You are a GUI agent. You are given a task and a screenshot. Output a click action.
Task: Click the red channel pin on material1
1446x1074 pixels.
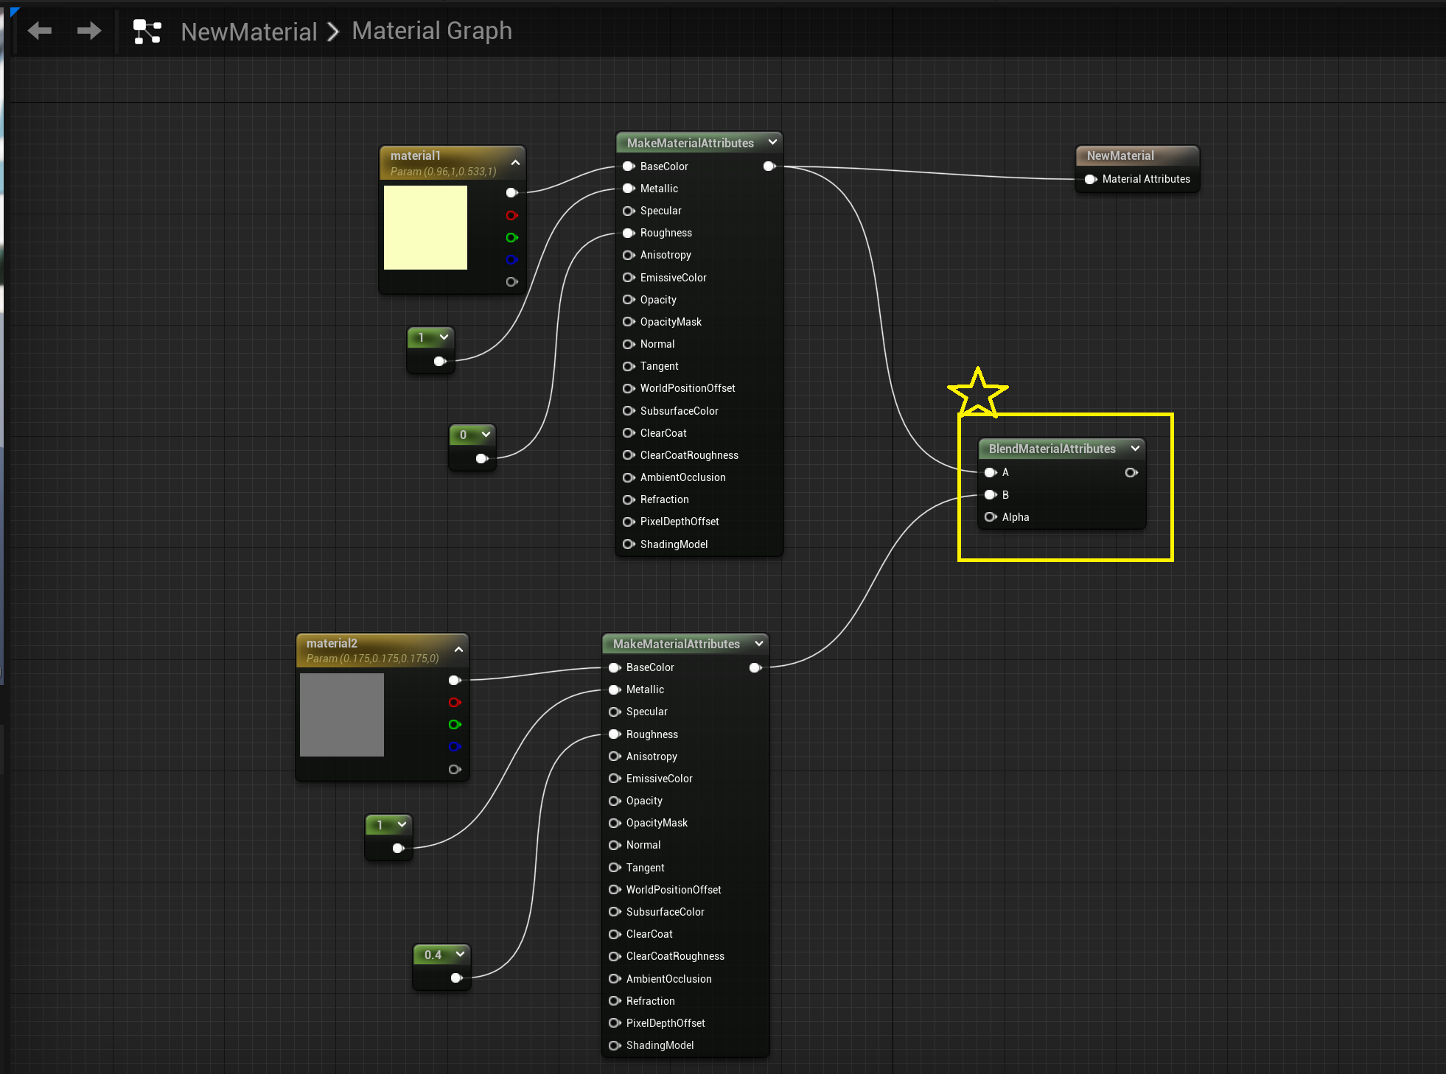[x=511, y=215]
